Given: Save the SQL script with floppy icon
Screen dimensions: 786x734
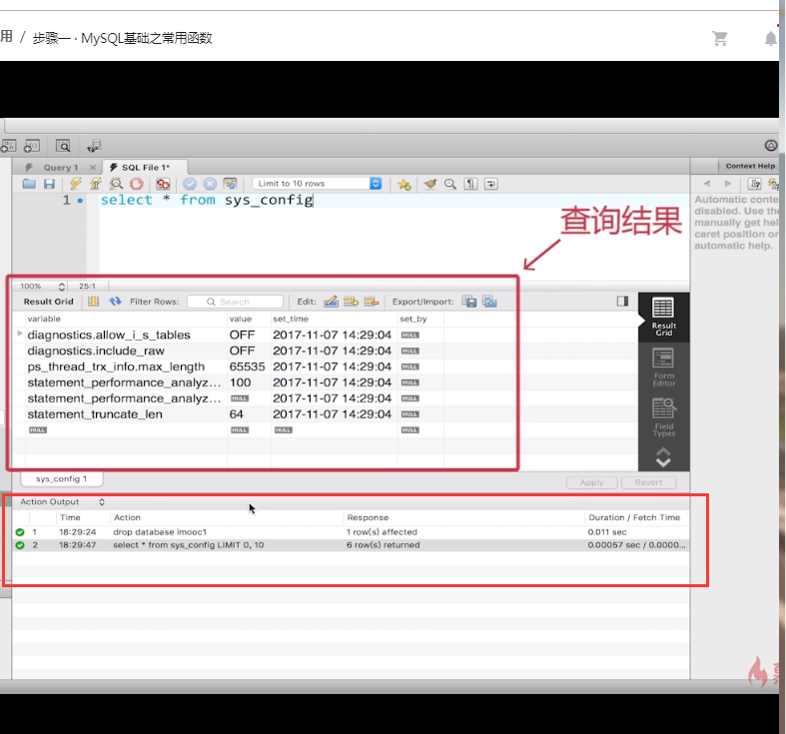Looking at the screenshot, I should point(49,184).
